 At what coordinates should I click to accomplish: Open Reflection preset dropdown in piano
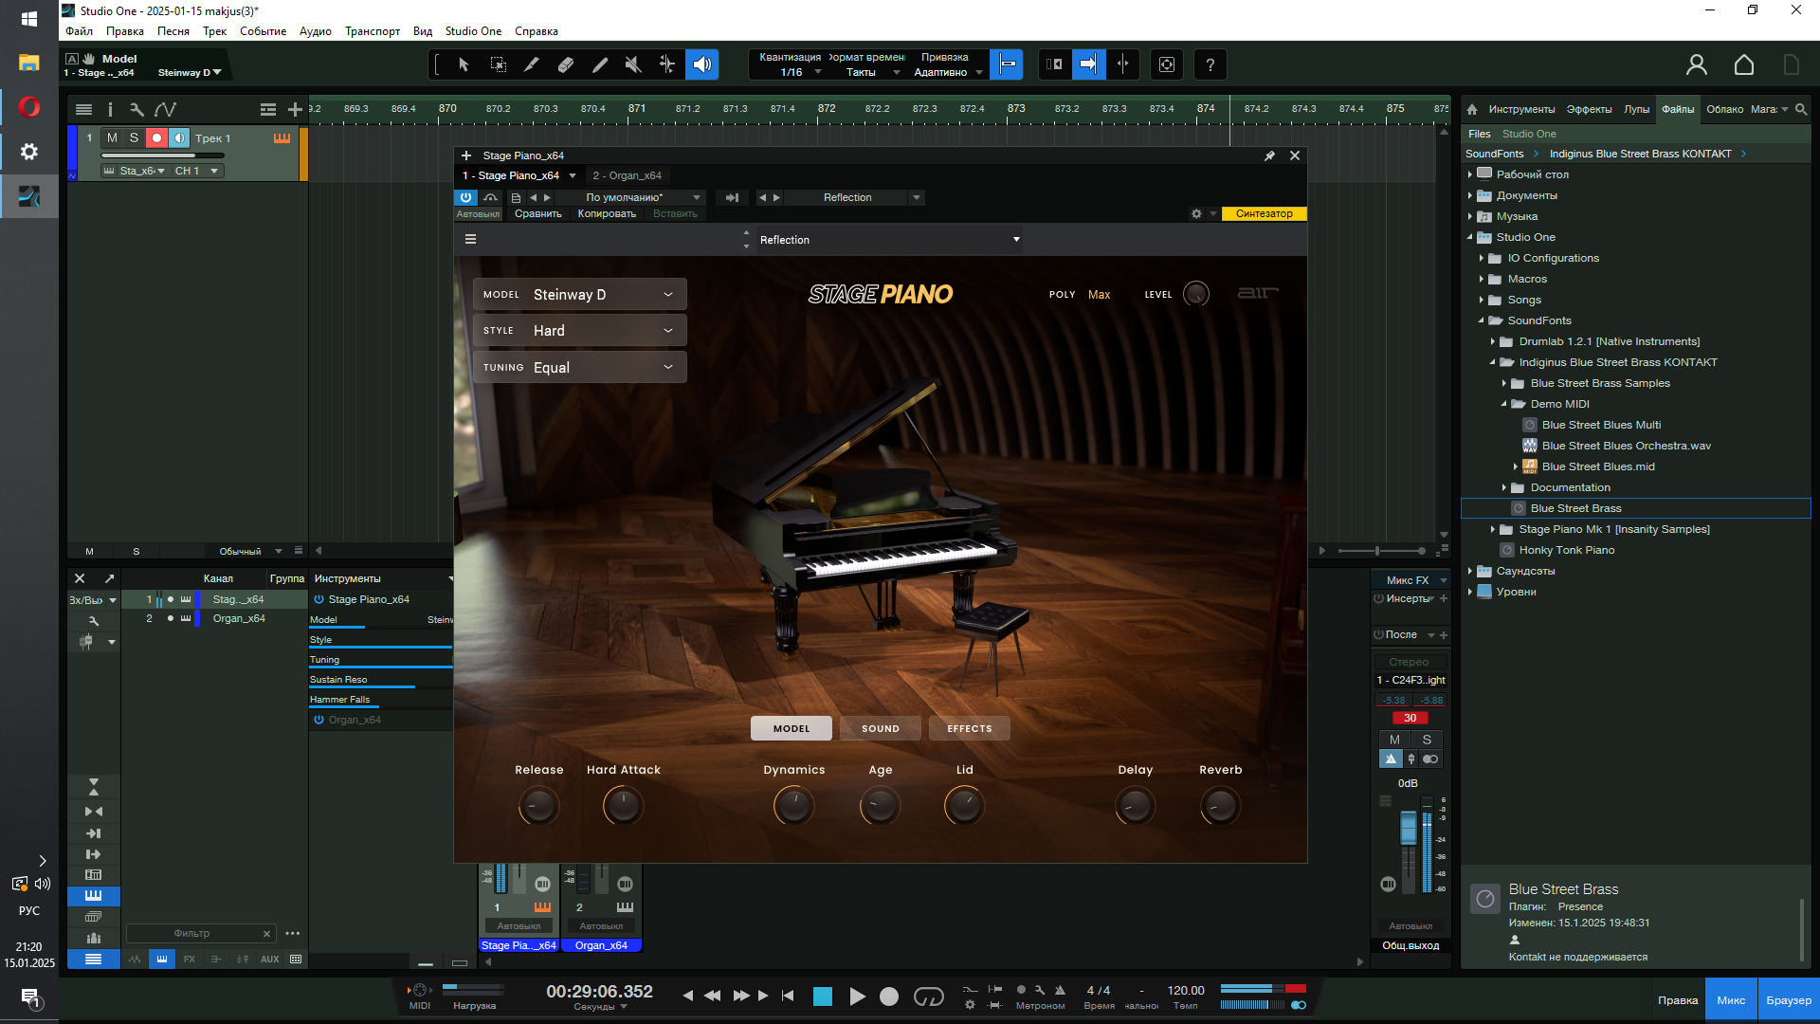887,240
